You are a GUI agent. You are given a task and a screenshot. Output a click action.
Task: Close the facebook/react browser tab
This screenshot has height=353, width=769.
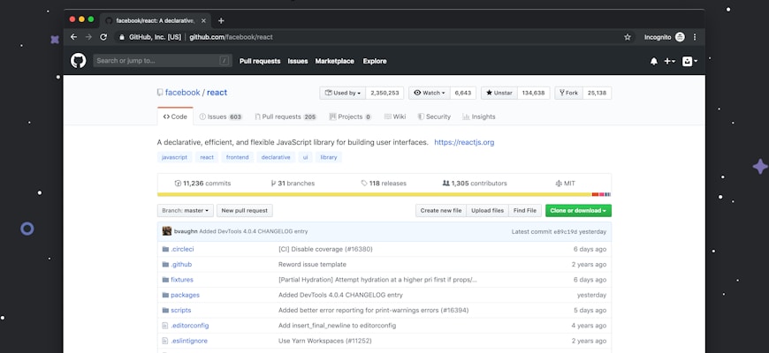(x=203, y=20)
